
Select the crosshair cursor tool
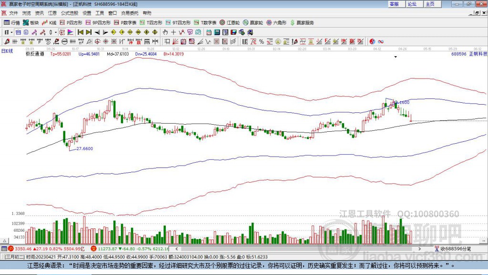(173, 32)
